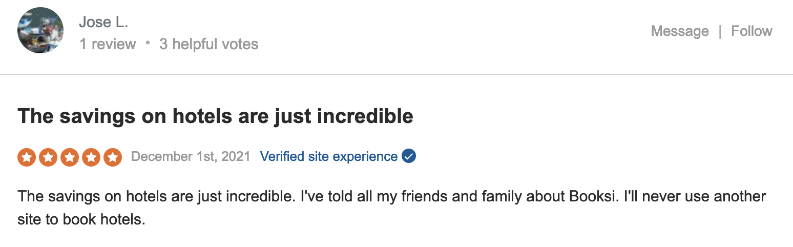The image size is (793, 247).
Task: Click the second orange rating star
Action: tap(48, 157)
